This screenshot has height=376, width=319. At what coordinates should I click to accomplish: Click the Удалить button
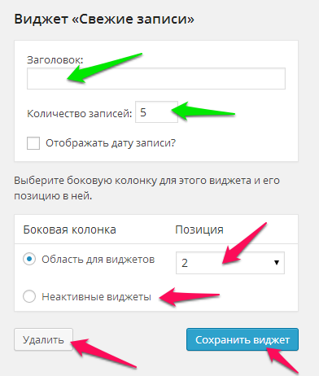(x=43, y=339)
